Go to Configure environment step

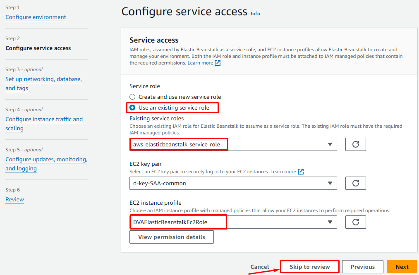point(36,17)
